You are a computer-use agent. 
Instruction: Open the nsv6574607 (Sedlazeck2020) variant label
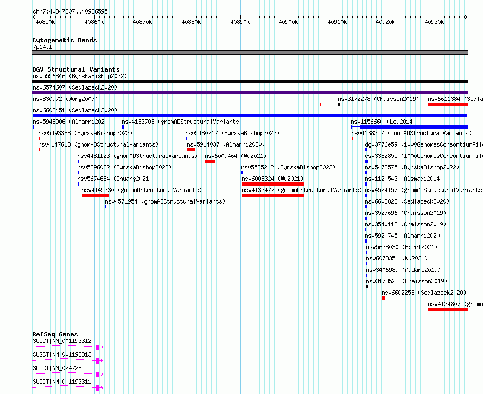pos(75,87)
